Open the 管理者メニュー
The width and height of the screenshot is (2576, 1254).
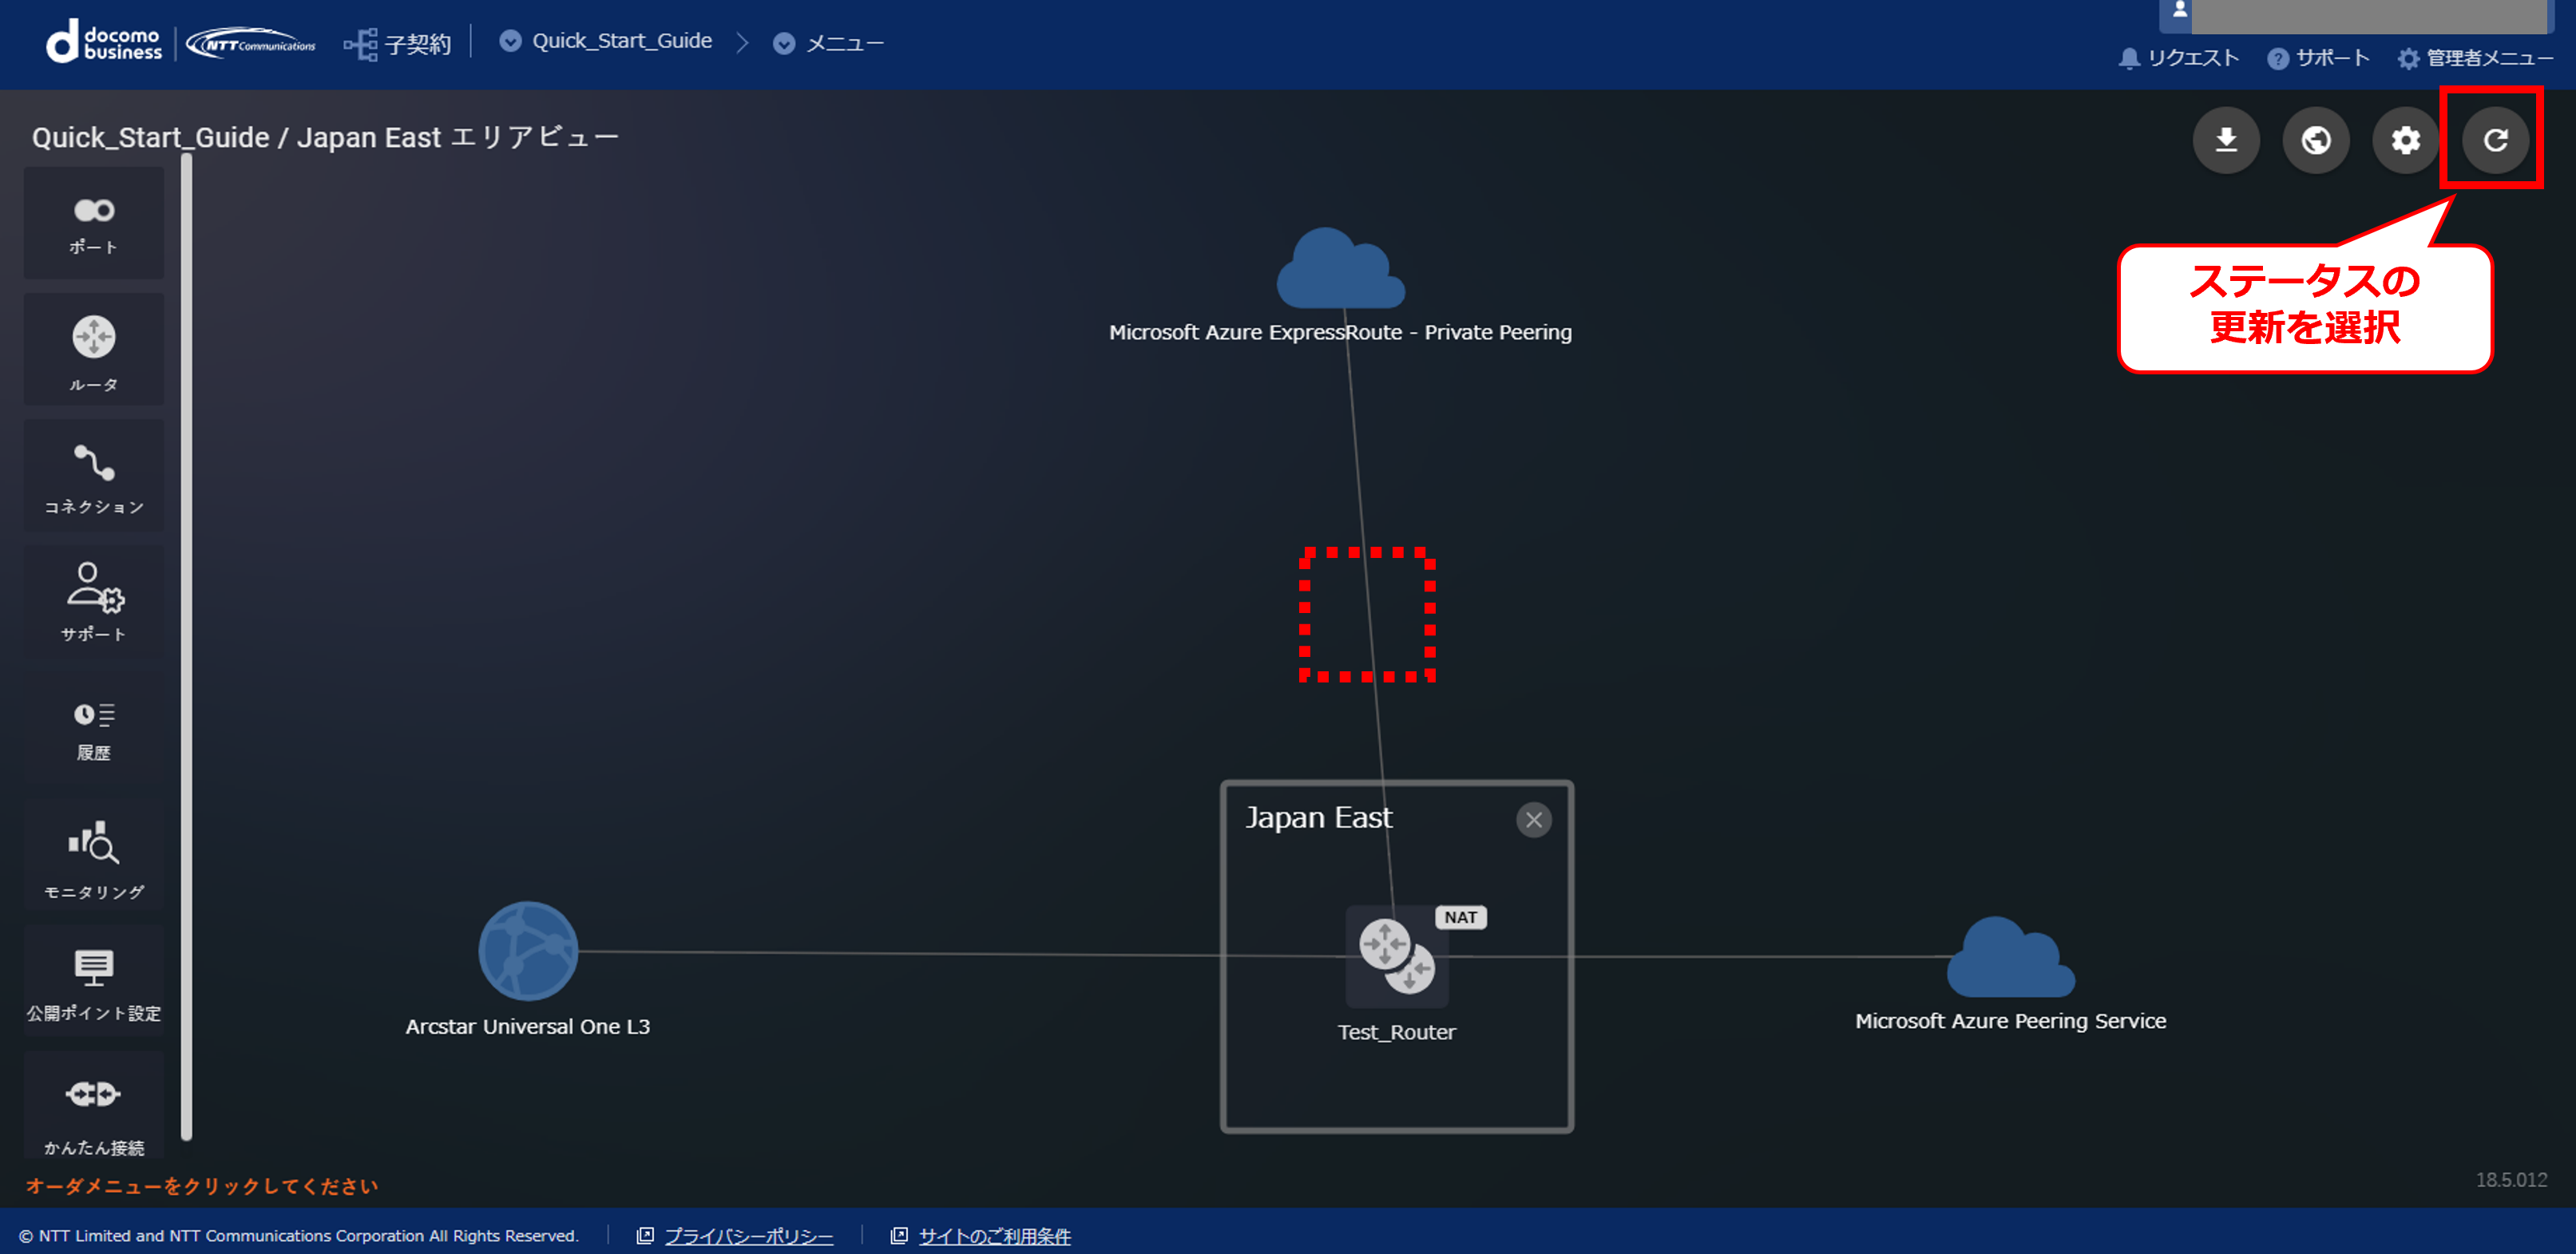pos(2475,58)
